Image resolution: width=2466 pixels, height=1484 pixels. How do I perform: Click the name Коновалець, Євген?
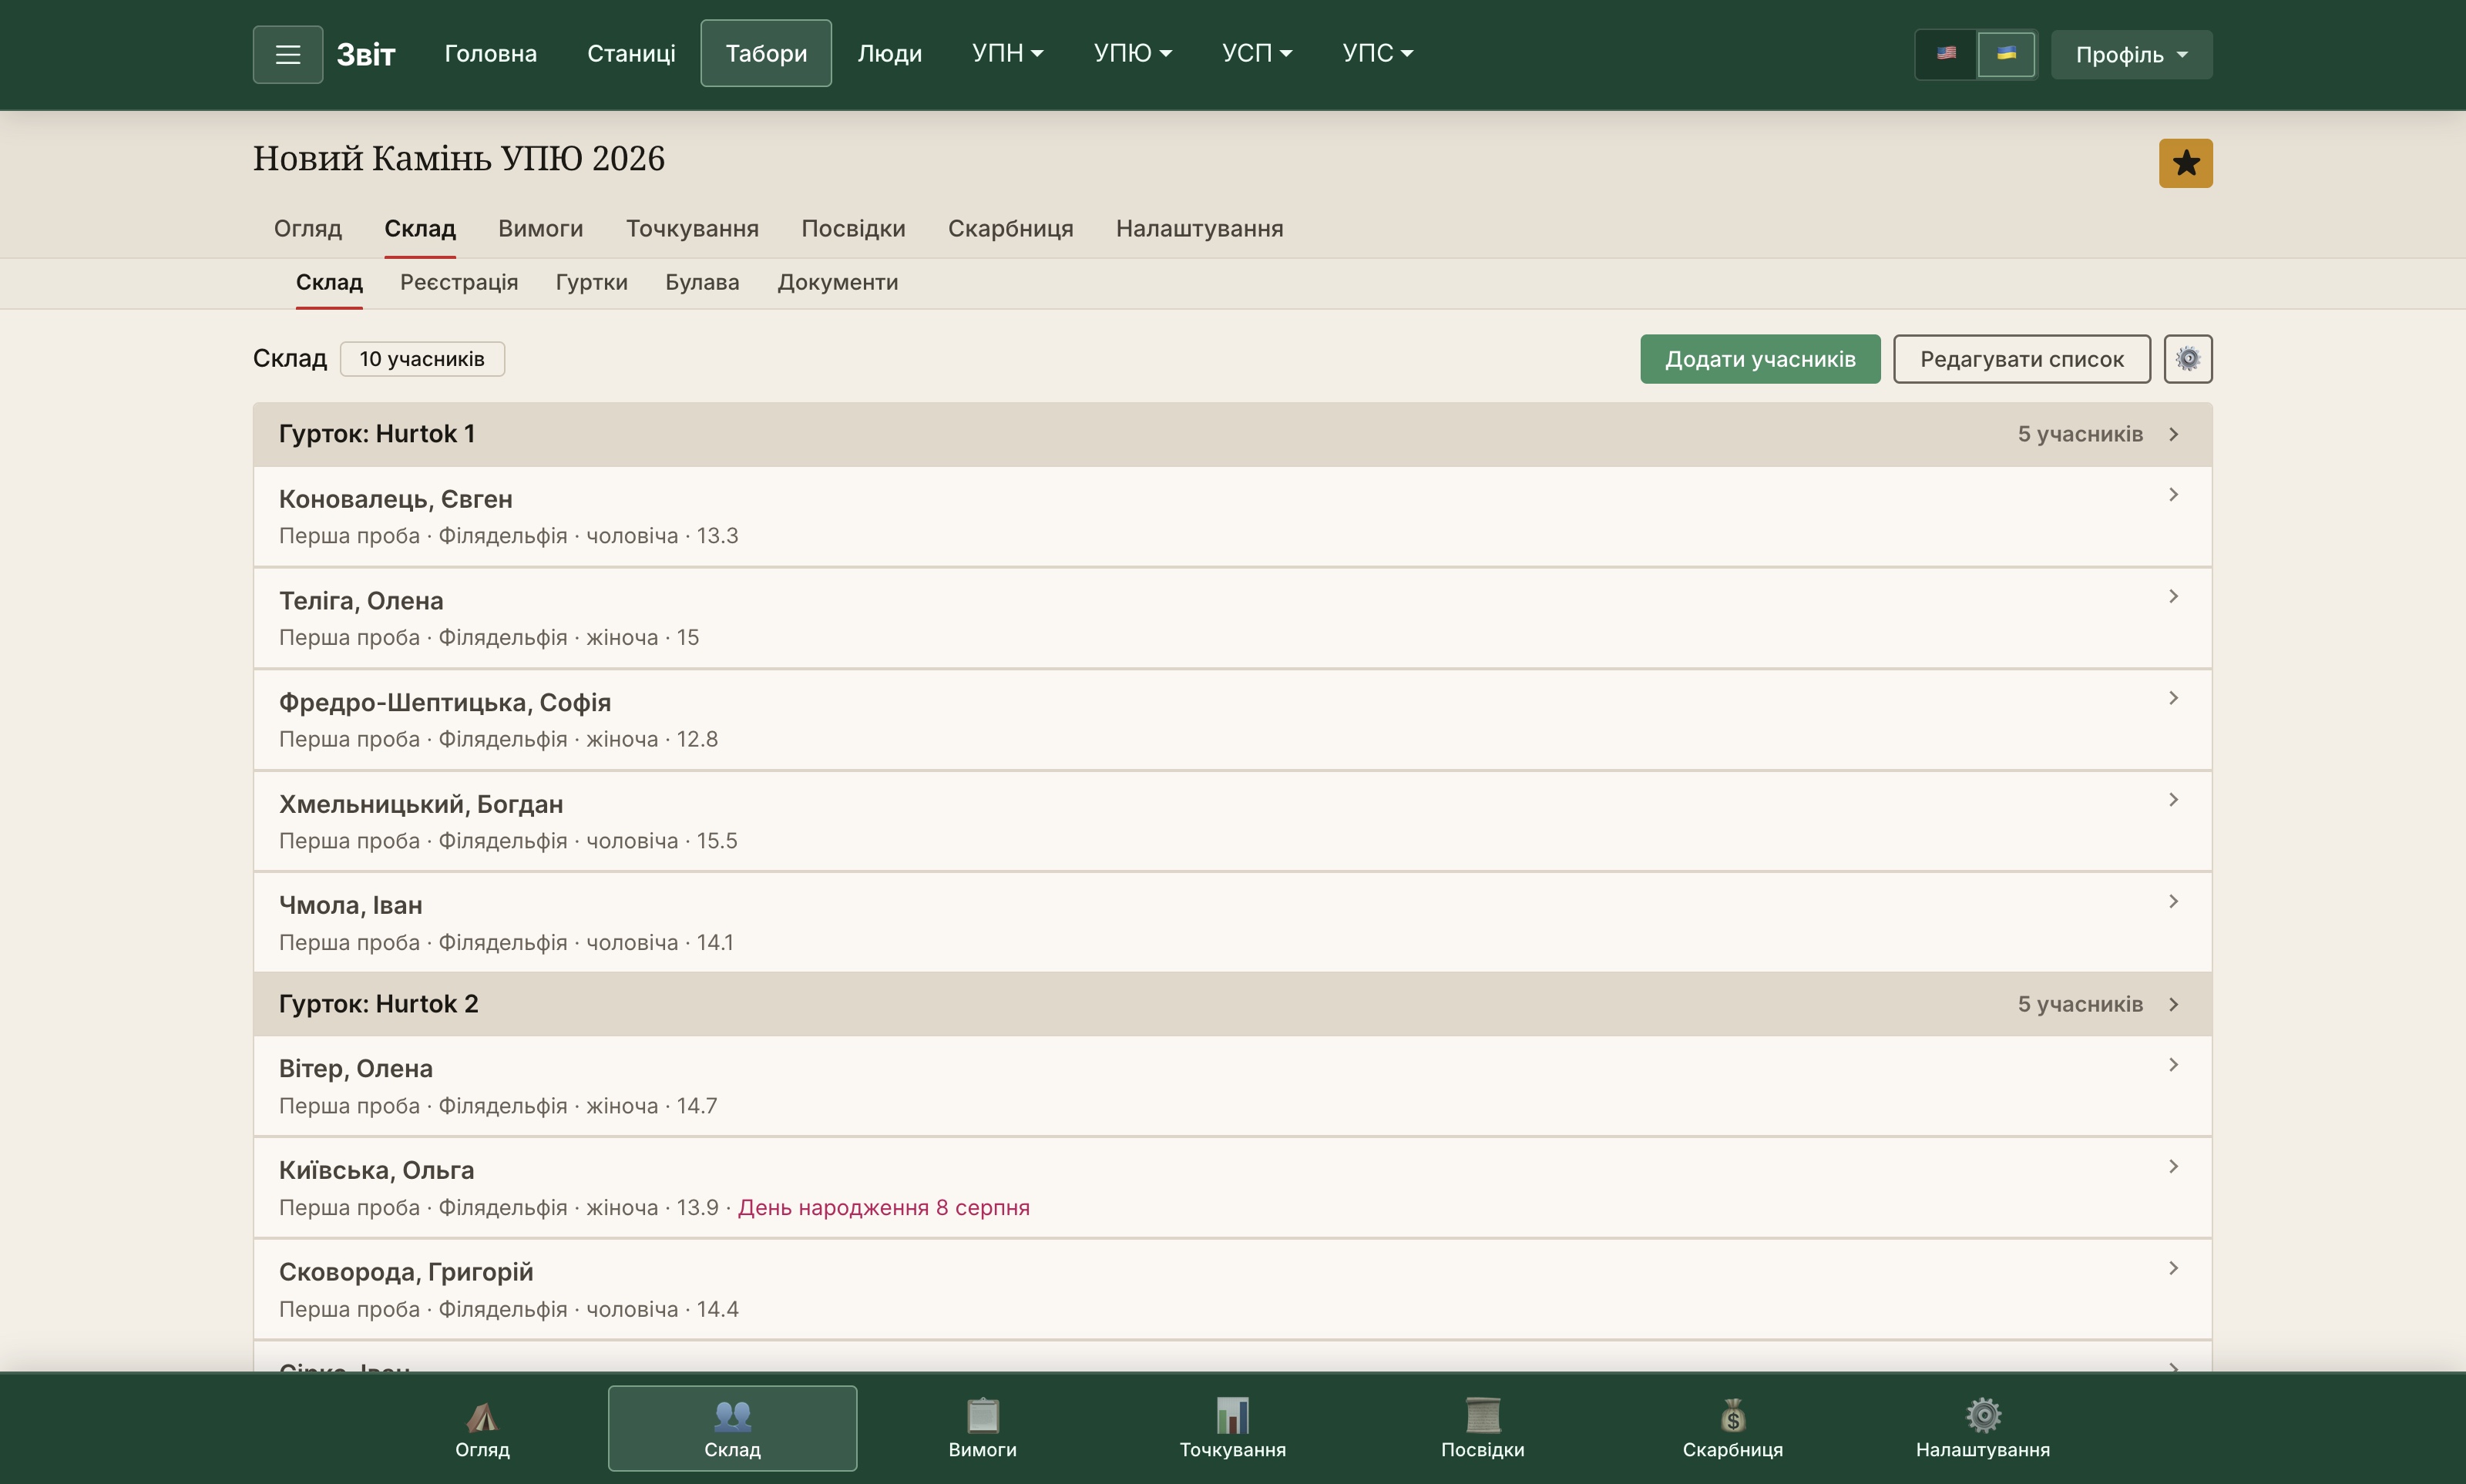coord(395,499)
